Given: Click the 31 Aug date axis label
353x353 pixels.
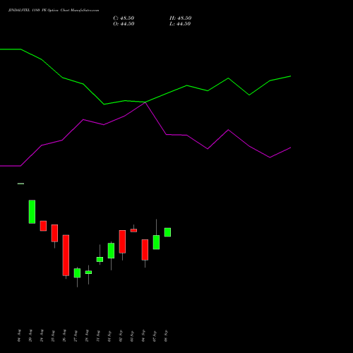Looking at the screenshot, I should click(98, 336).
